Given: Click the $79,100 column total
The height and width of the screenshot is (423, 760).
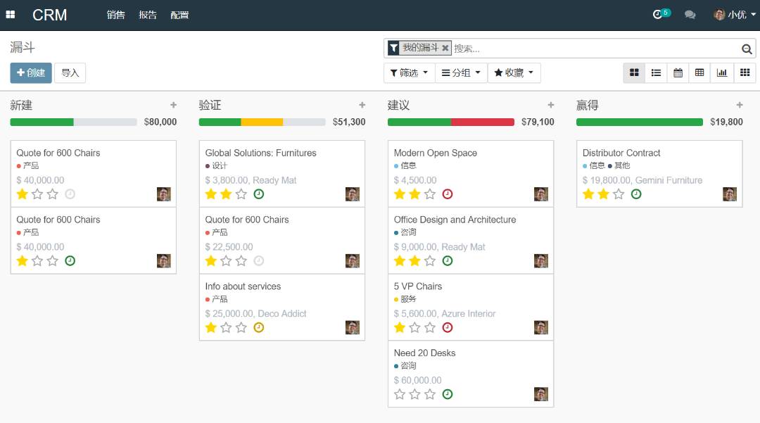Looking at the screenshot, I should pos(538,122).
